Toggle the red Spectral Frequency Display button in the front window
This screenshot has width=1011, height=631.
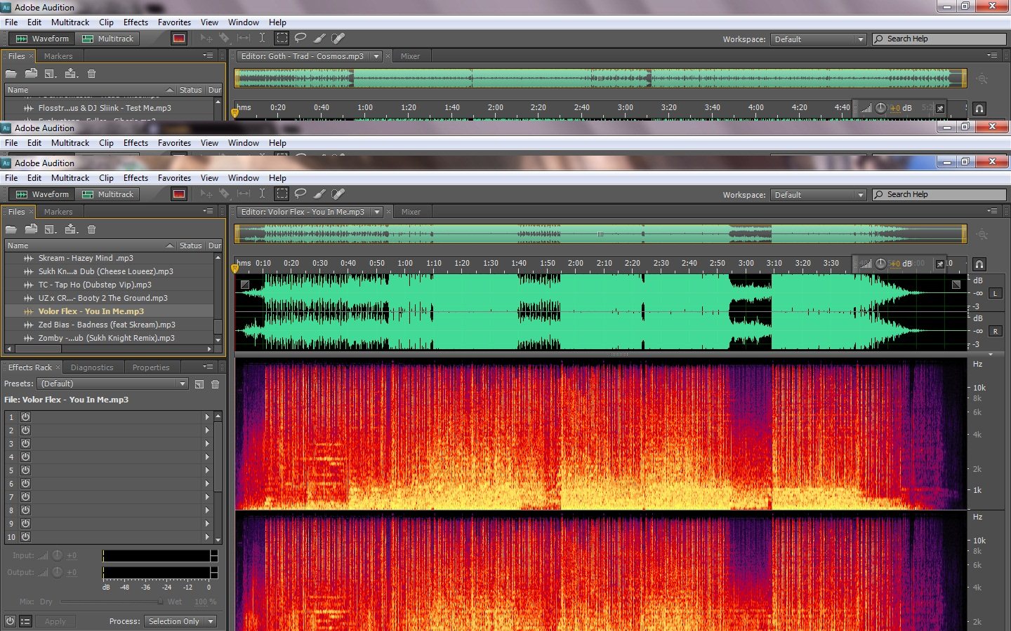point(179,194)
